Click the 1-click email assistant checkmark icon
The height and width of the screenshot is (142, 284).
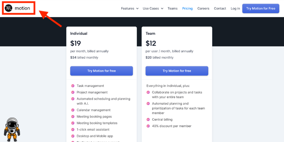click(73, 130)
